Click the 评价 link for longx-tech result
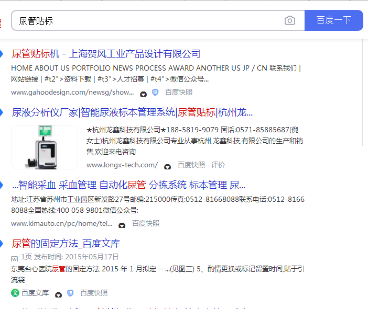368x309 pixels. (218, 165)
